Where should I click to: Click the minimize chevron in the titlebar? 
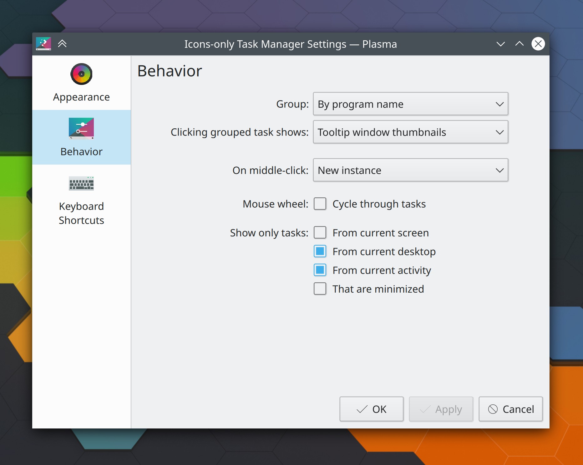pos(500,44)
